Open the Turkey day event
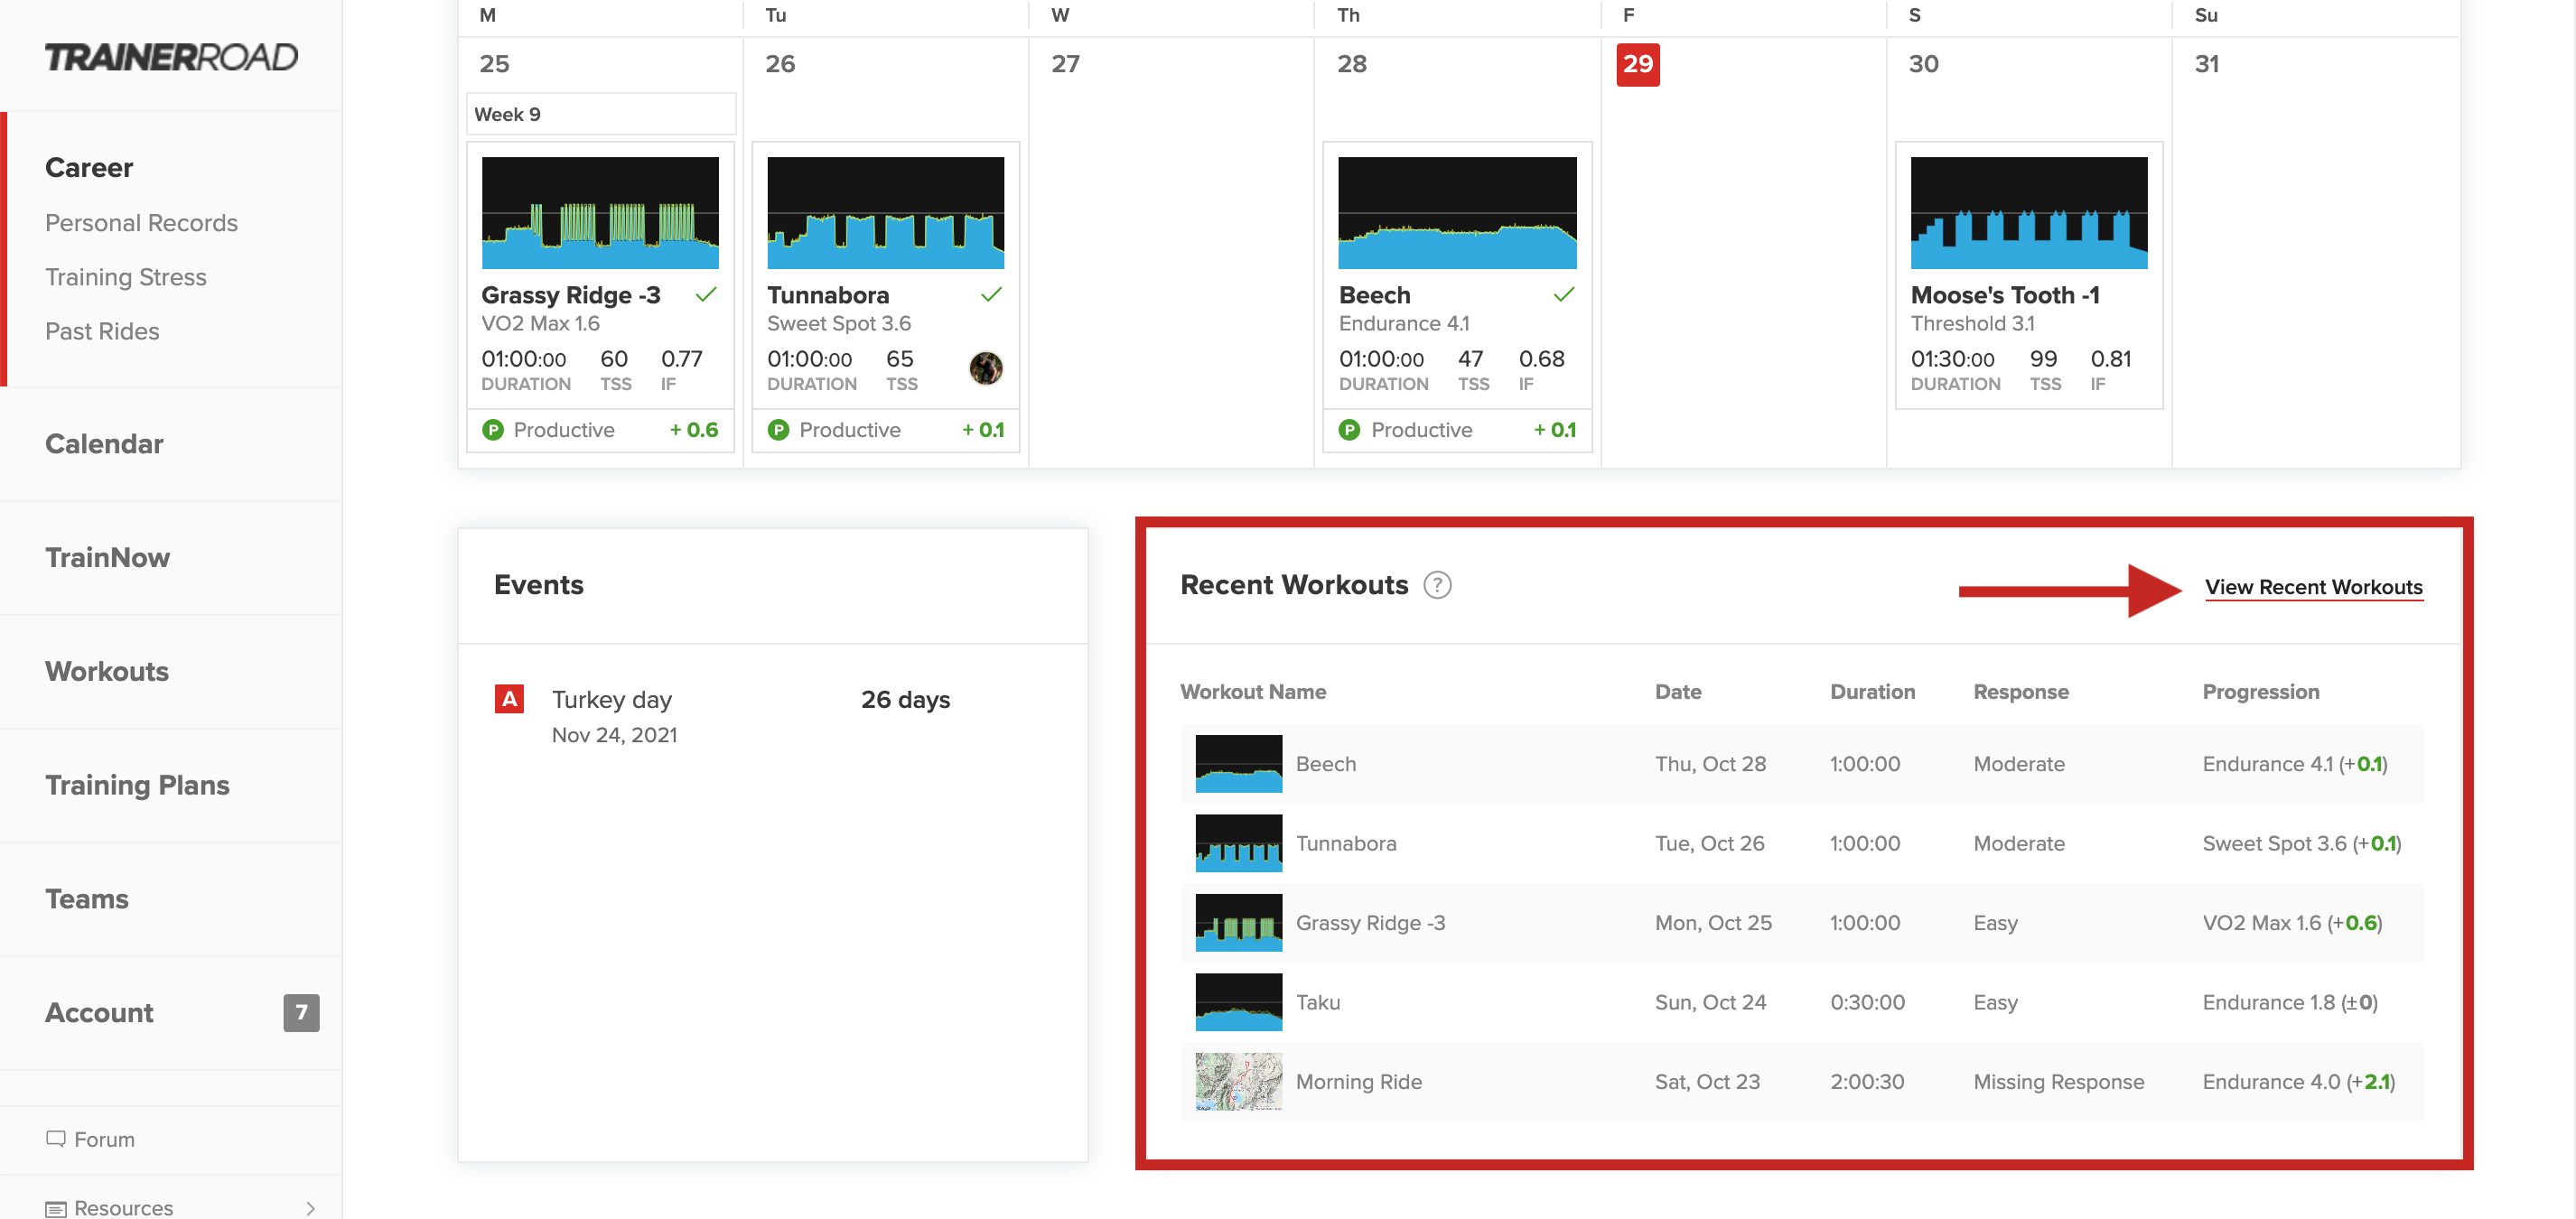The image size is (2576, 1219). (612, 699)
